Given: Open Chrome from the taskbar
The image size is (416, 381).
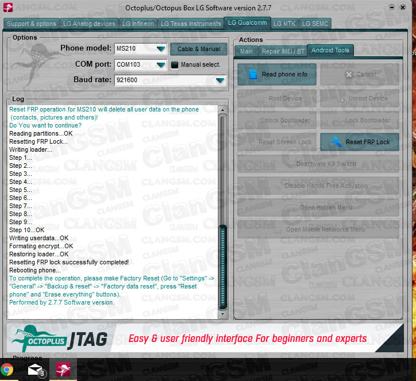Looking at the screenshot, I should [x=7, y=370].
